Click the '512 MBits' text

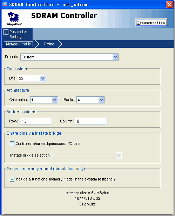(88, 204)
